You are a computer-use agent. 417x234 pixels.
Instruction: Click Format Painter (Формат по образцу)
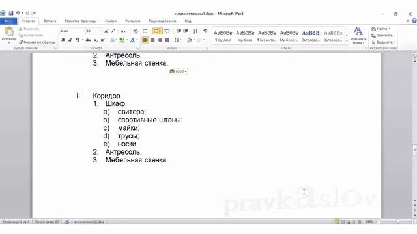pyautogui.click(x=37, y=42)
